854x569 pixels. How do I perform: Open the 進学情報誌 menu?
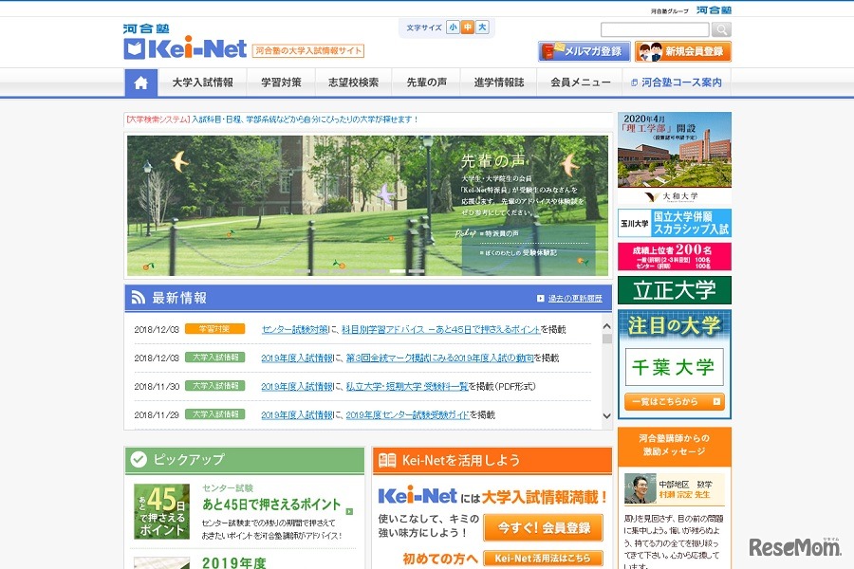coord(498,83)
